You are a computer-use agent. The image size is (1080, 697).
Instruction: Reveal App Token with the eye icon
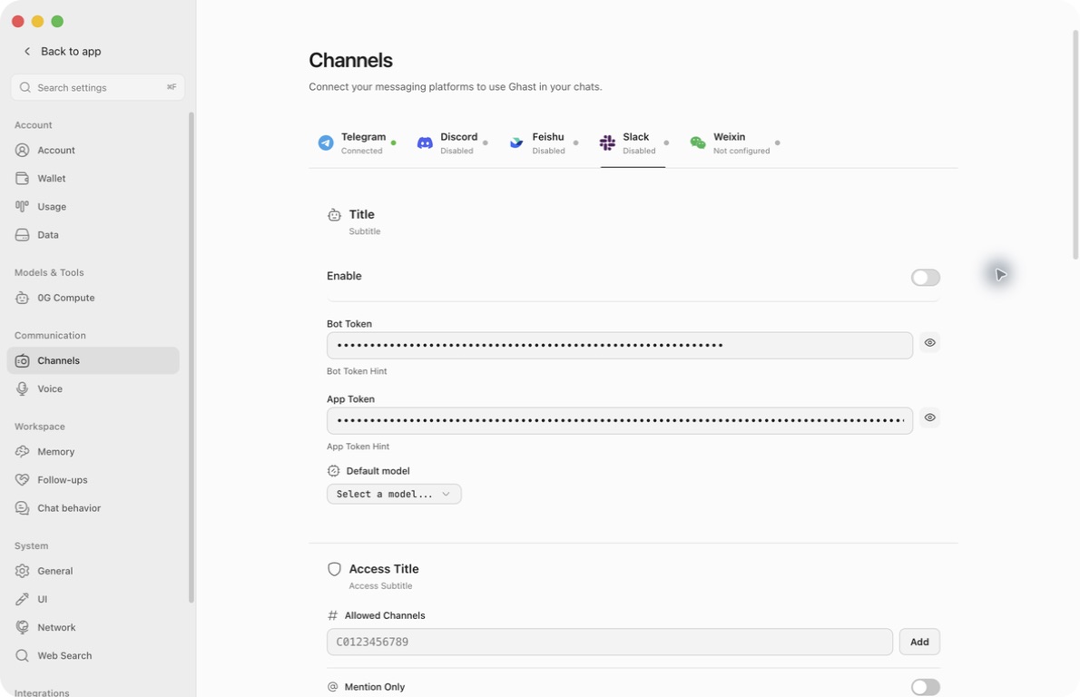point(930,417)
